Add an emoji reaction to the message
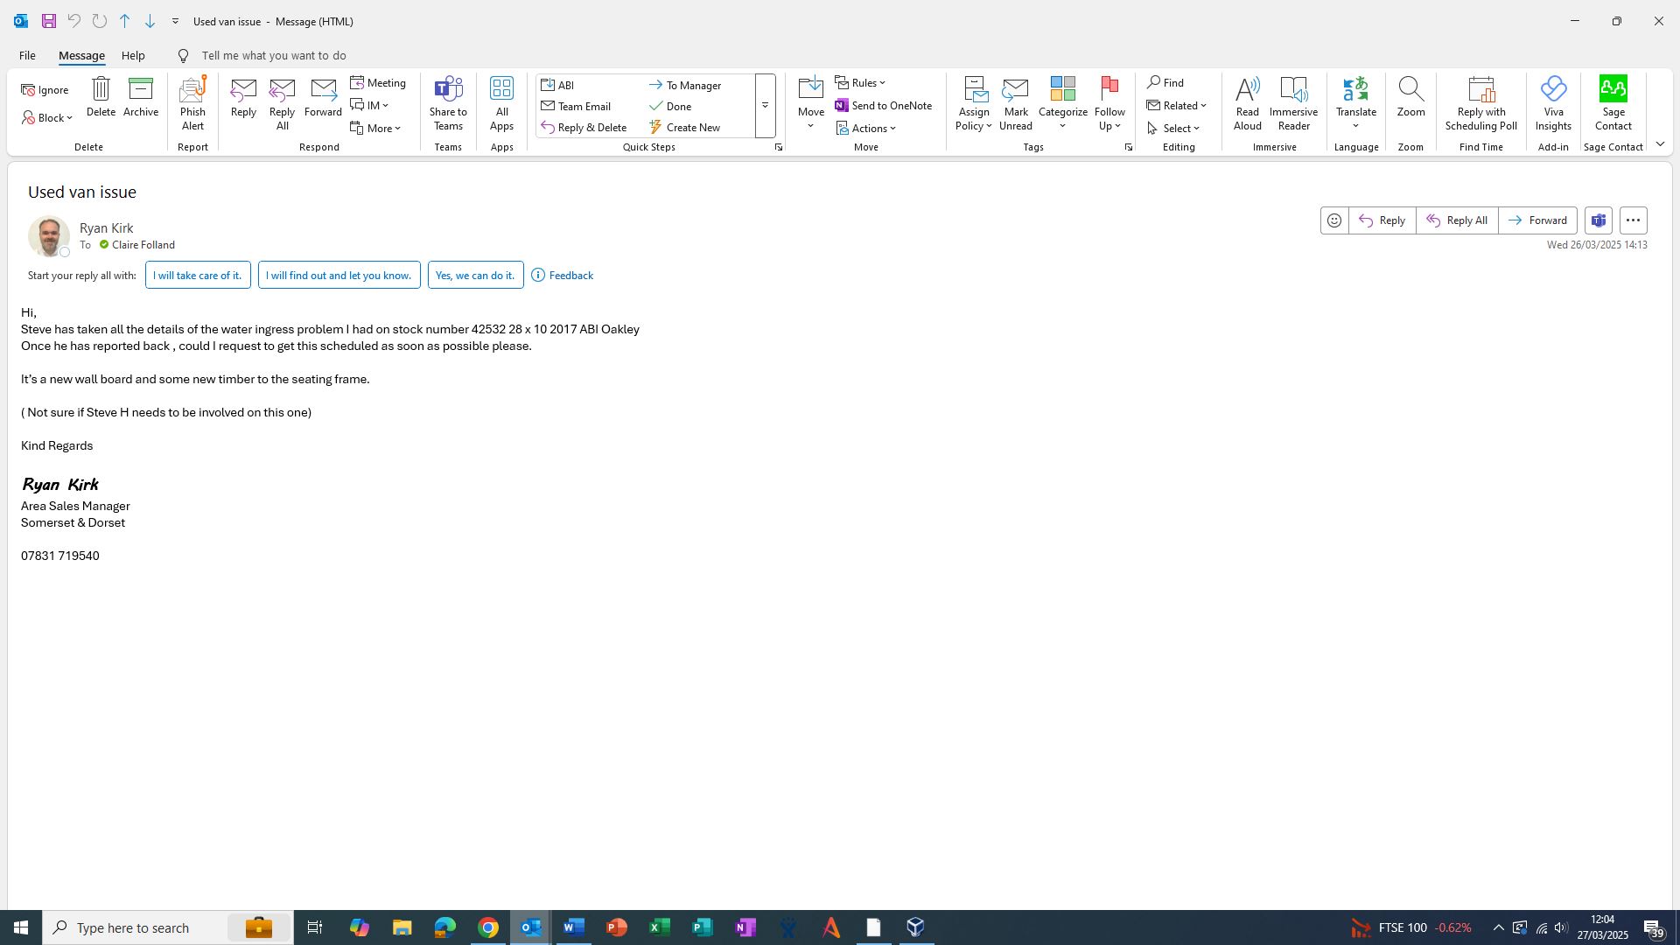Viewport: 1680px width, 945px height. [x=1333, y=220]
